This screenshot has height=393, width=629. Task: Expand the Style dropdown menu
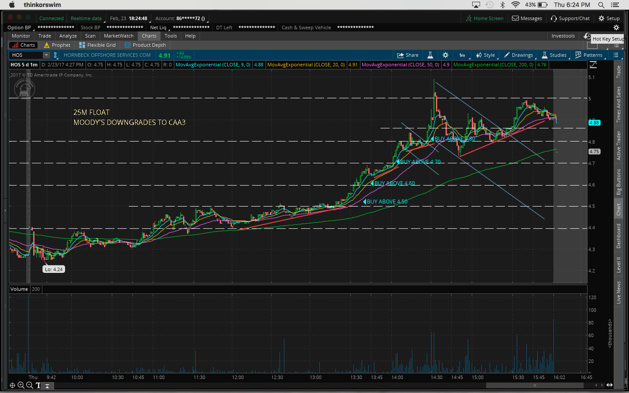pyautogui.click(x=485, y=55)
